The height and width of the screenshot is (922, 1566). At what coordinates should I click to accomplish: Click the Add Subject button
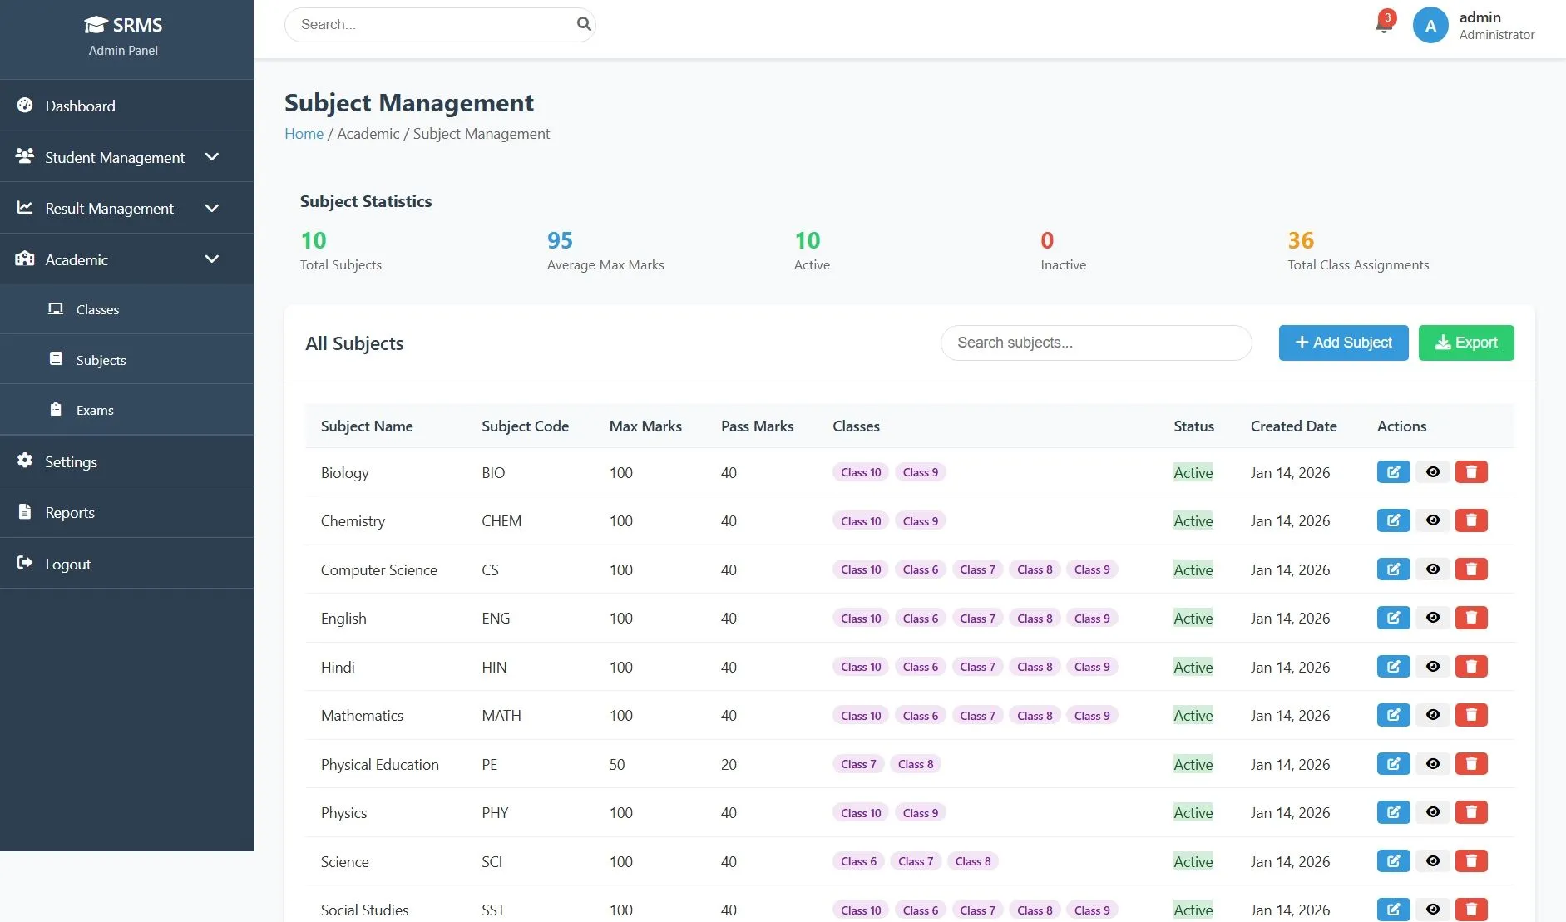(1342, 343)
